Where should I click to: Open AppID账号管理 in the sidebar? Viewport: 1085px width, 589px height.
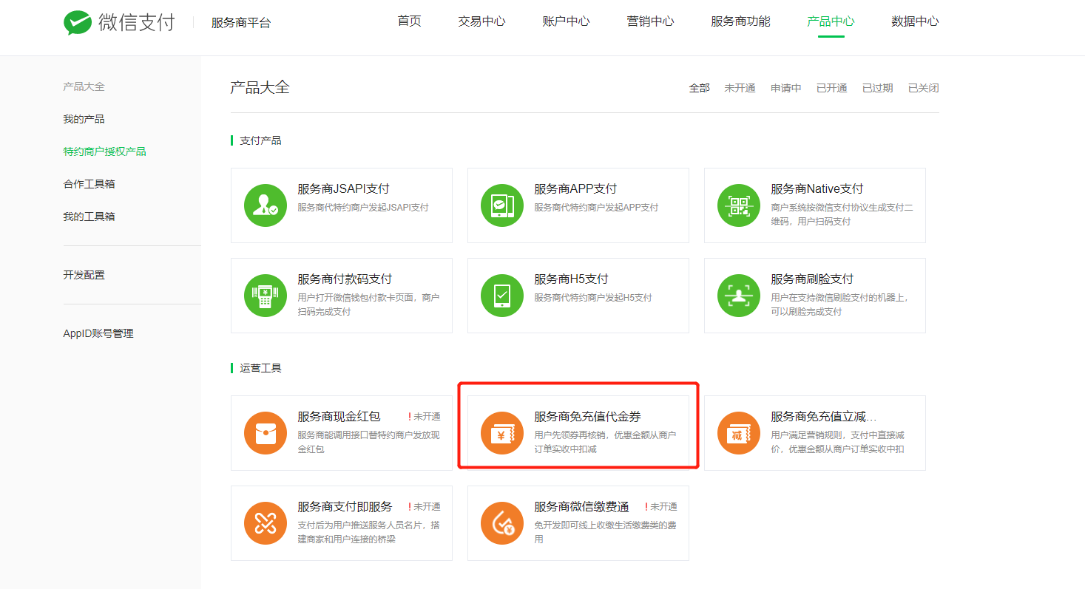(x=98, y=333)
